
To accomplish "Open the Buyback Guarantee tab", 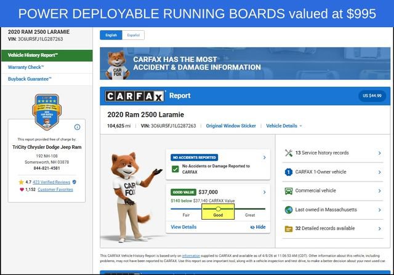I will tap(30, 79).
